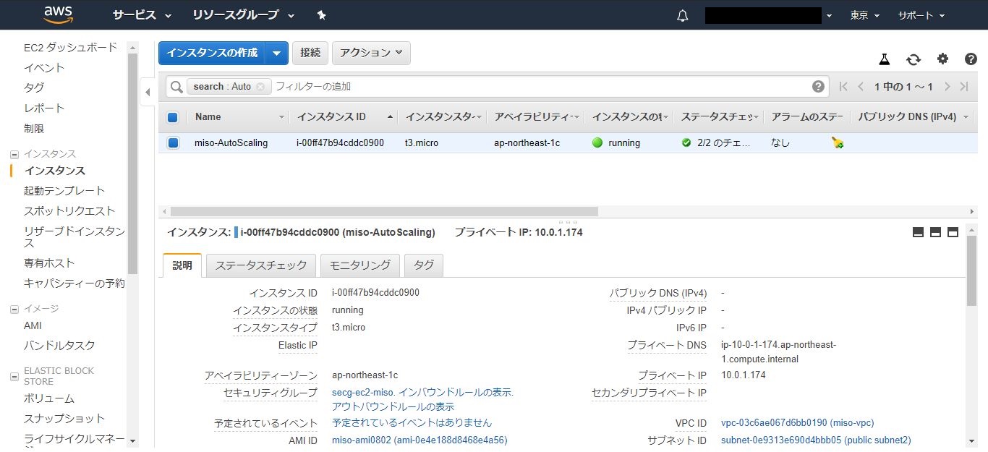Screen dimensions: 988x452
Task: Click the experiments flask icon
Action: click(x=884, y=59)
